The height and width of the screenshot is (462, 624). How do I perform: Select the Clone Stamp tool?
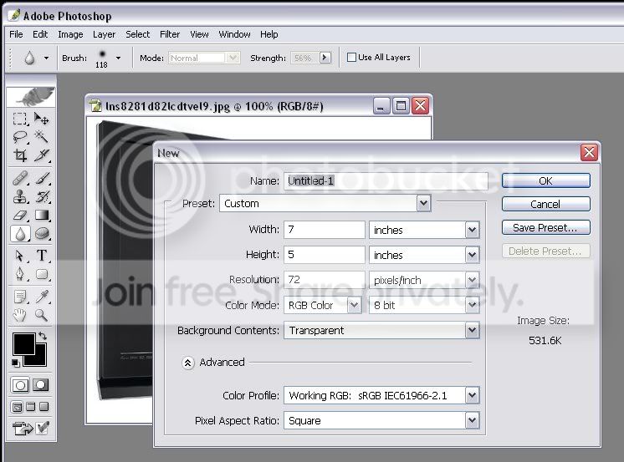click(20, 196)
